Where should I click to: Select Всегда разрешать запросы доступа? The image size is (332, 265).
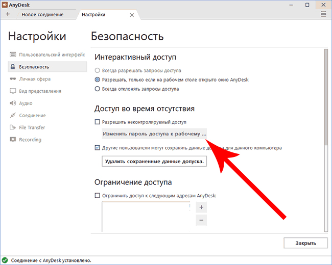97,70
